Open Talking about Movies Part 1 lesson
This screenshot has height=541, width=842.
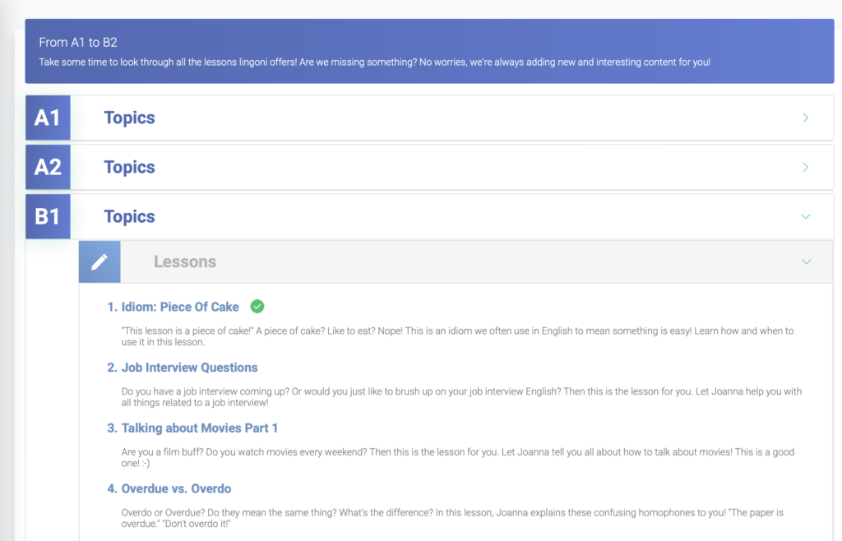199,428
